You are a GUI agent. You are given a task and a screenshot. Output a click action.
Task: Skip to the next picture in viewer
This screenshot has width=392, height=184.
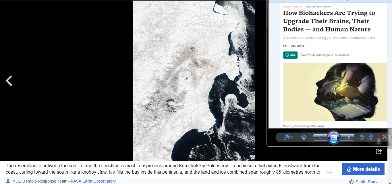click(347, 137)
